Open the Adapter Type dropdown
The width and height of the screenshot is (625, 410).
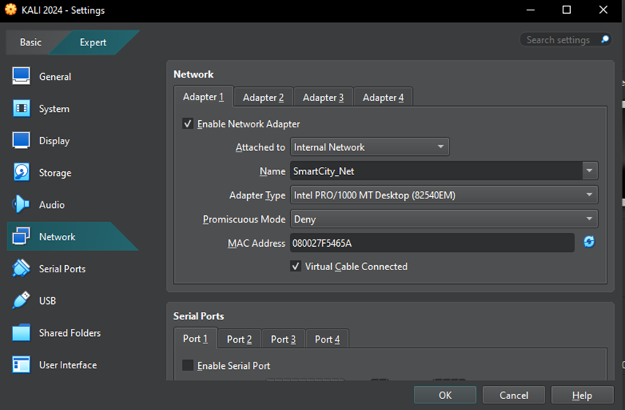point(444,195)
